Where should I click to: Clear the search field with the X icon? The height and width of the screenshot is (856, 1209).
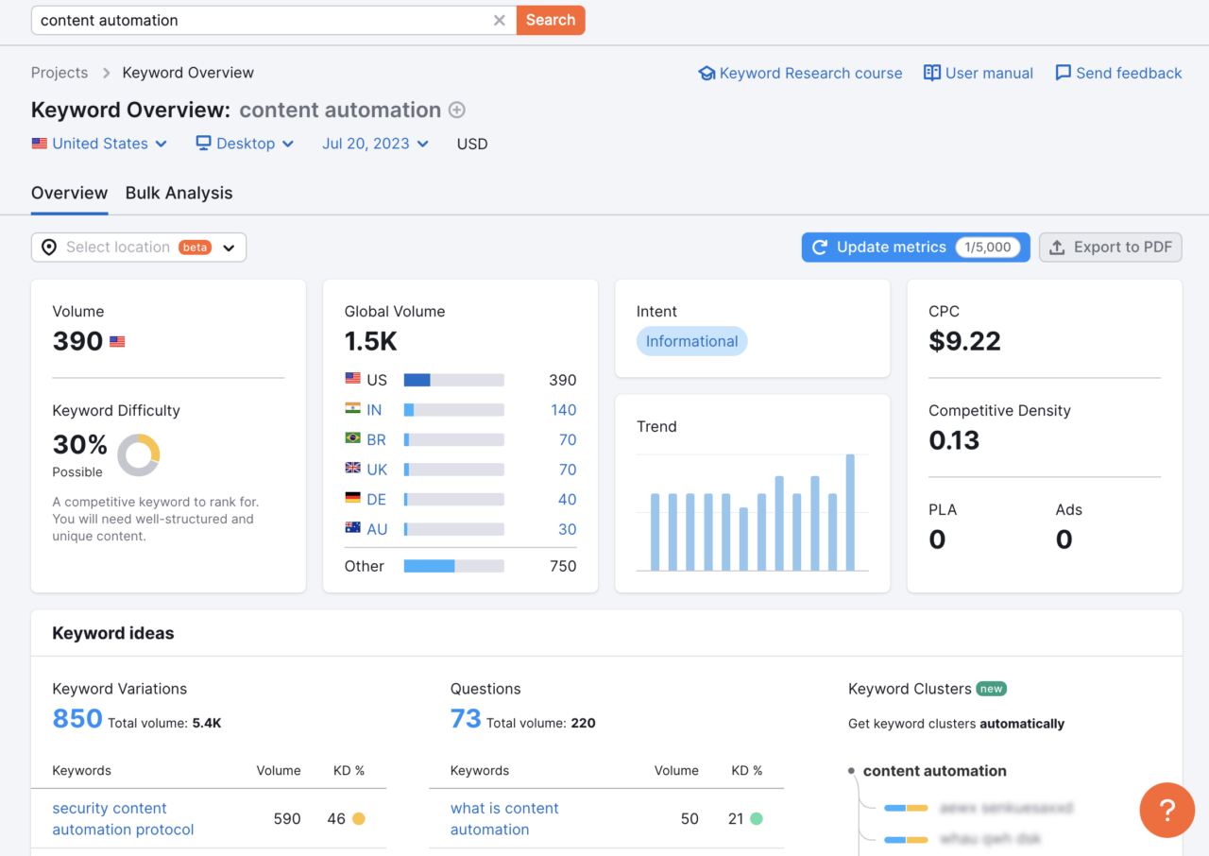click(500, 20)
